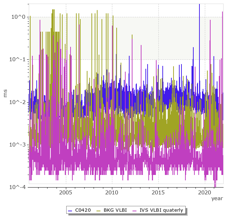The image size is (252, 216).
Task: Click the 'year' x-axis title
Action: (x=217, y=198)
